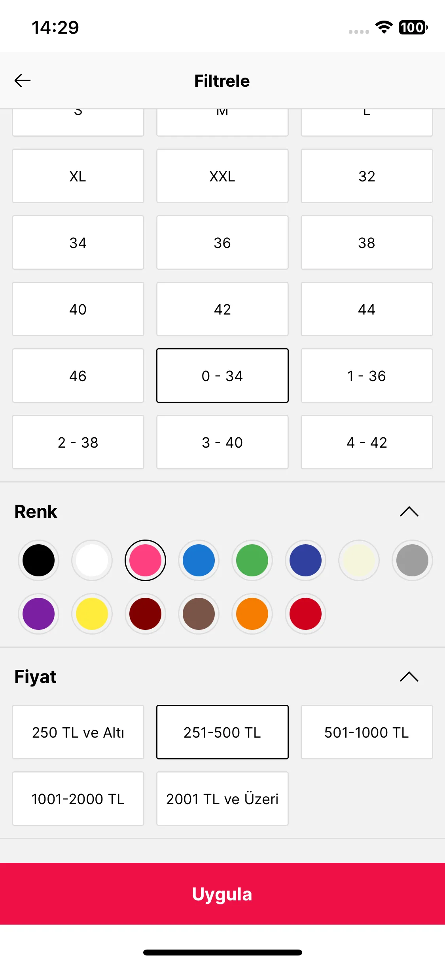Tap the Wi-Fi status icon
Screen dimensions: 445x965
384,27
